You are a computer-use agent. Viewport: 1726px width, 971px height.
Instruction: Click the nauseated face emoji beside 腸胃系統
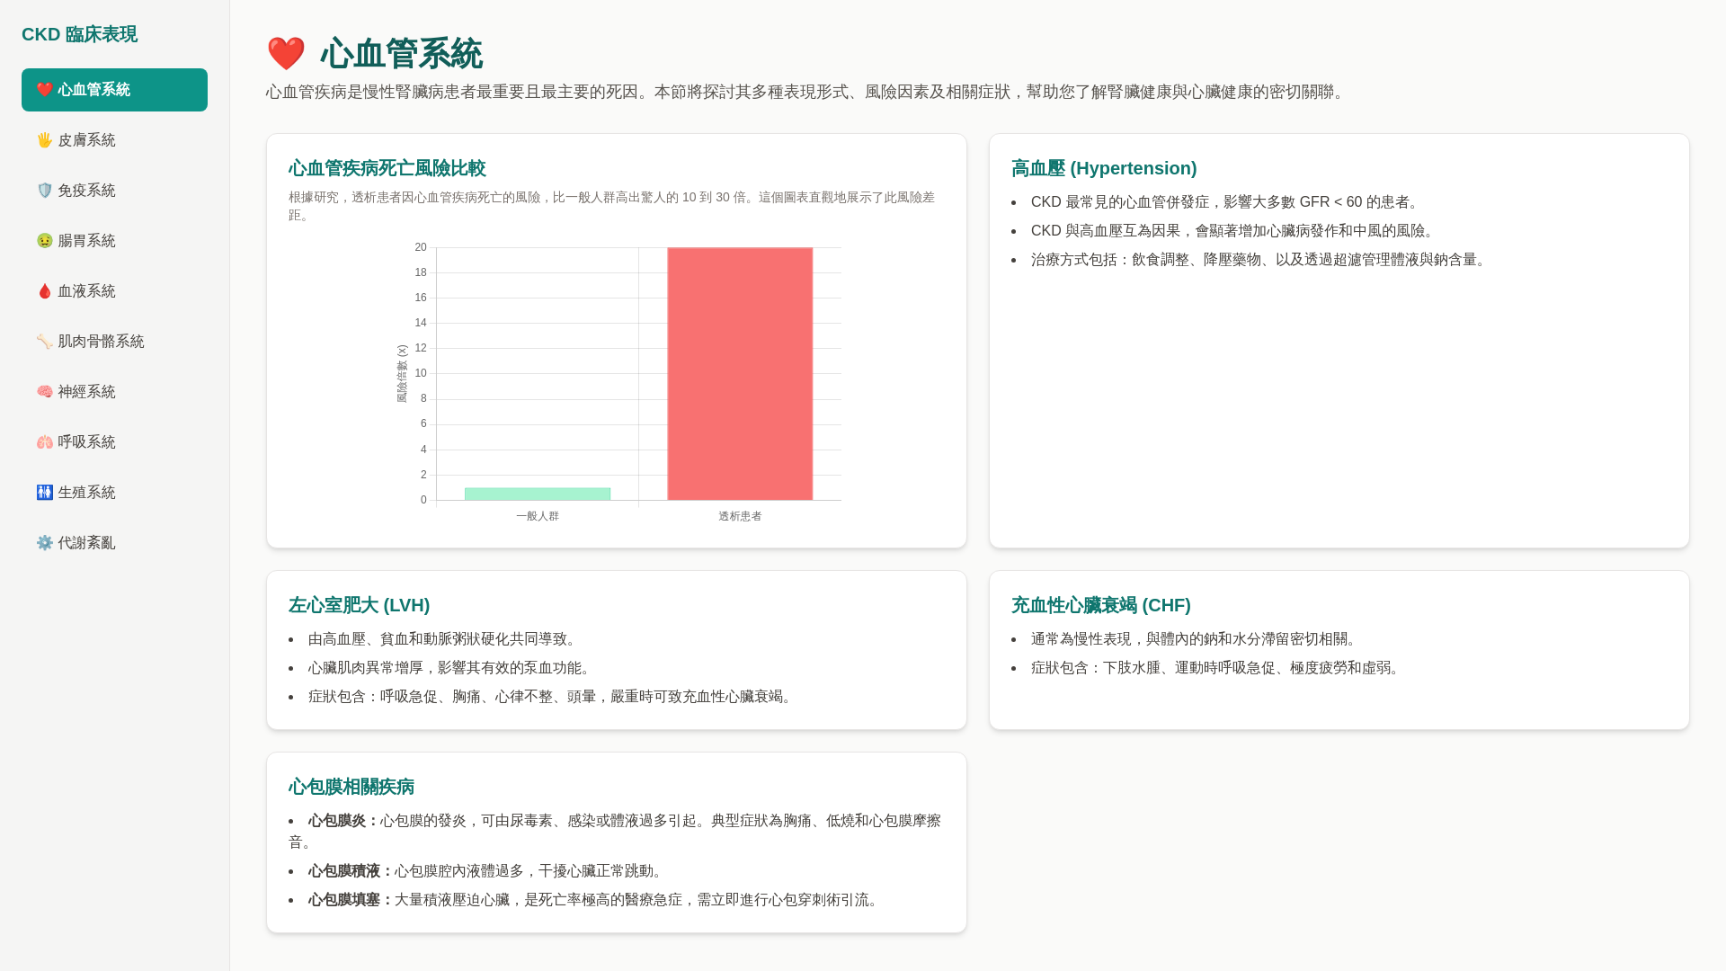pyautogui.click(x=44, y=241)
